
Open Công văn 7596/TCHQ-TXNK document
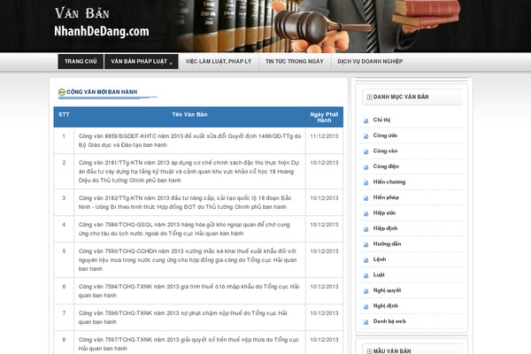[183, 318]
